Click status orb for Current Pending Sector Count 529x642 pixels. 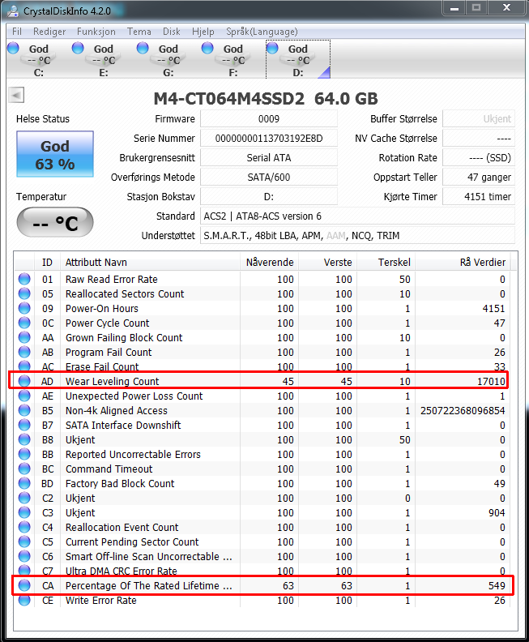tap(24, 541)
